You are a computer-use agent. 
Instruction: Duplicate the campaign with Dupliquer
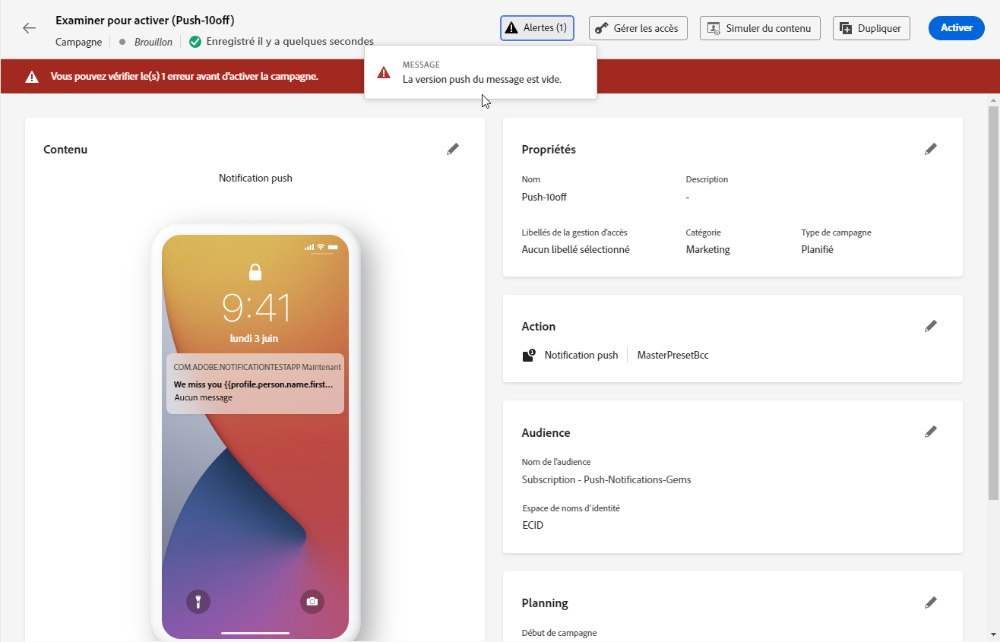point(872,28)
